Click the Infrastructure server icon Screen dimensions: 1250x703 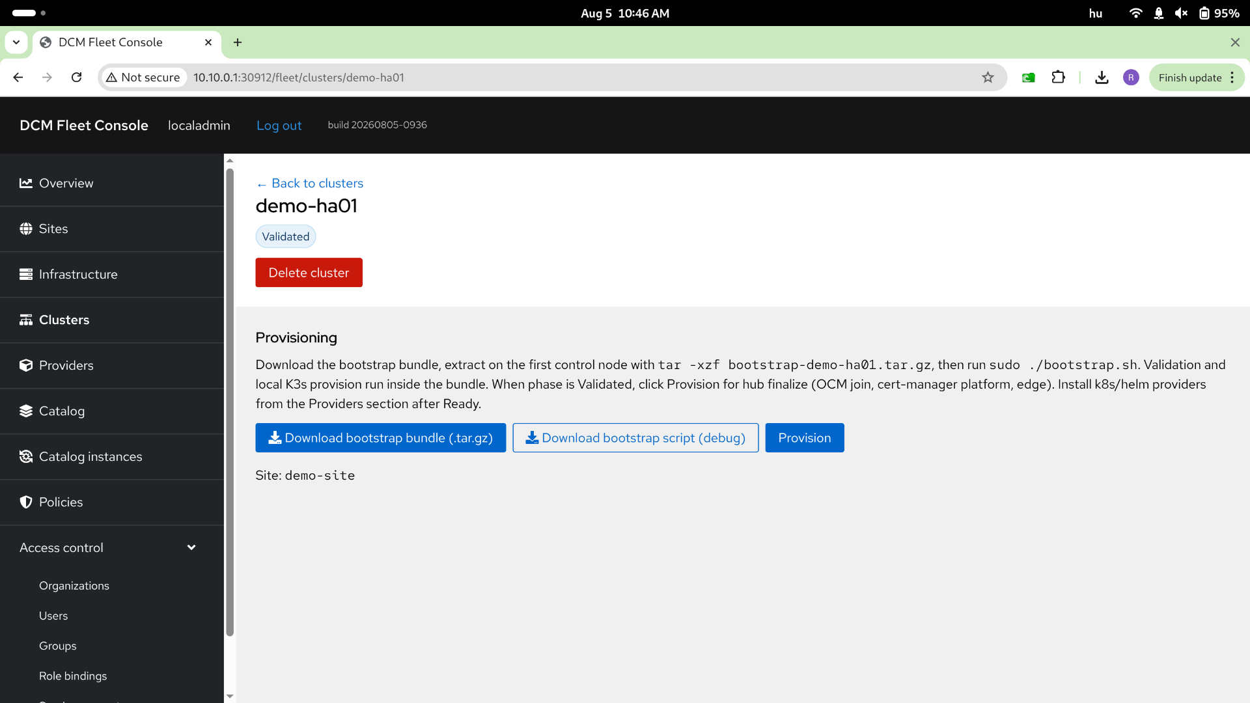click(x=26, y=274)
